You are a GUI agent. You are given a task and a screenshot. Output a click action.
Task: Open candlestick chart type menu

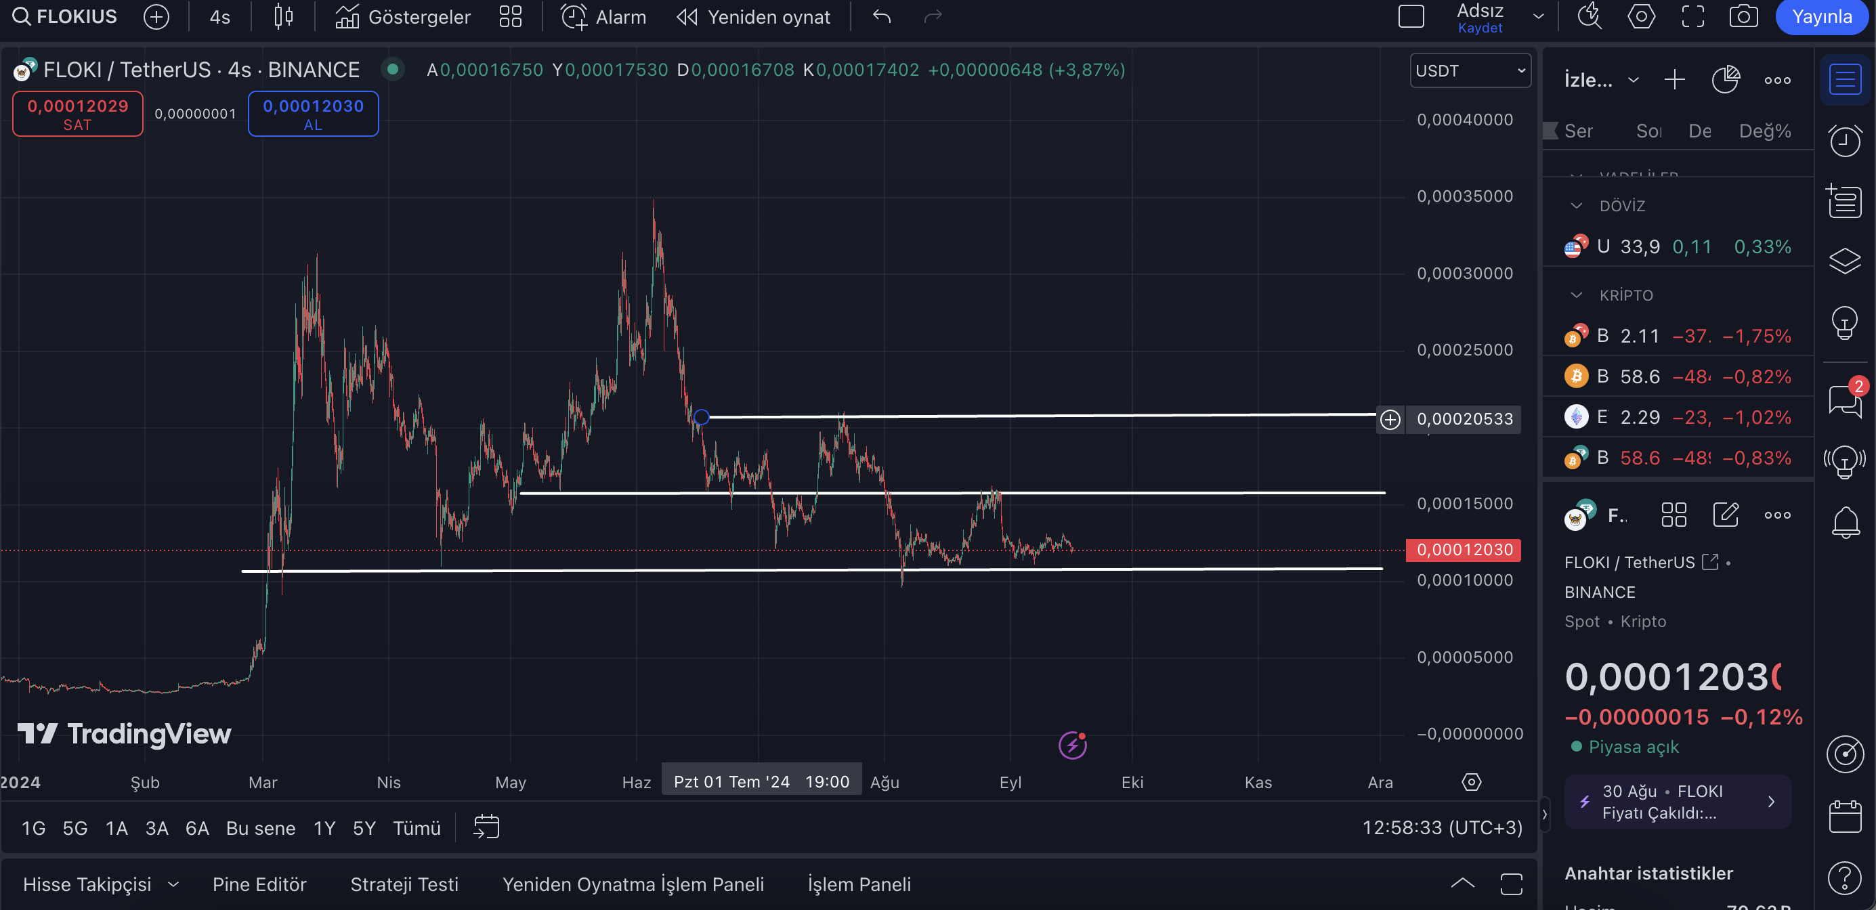tap(283, 17)
